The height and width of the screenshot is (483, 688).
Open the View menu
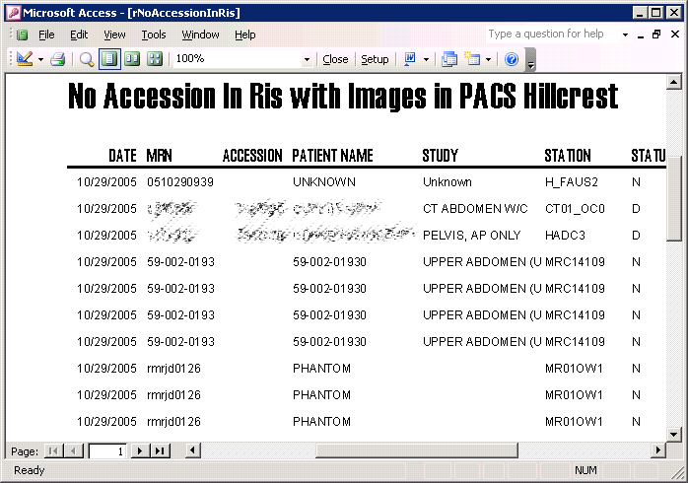[114, 34]
